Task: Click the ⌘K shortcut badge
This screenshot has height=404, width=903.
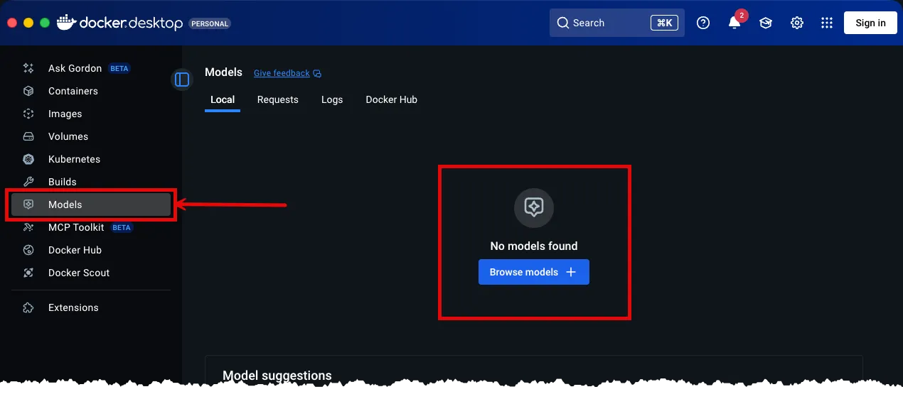Action: coord(664,23)
